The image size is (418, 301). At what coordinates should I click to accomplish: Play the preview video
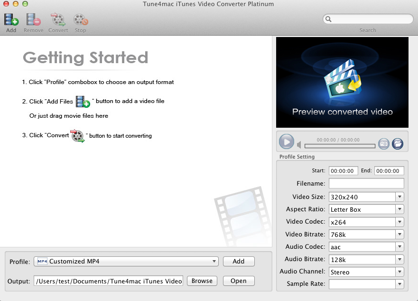(x=286, y=141)
